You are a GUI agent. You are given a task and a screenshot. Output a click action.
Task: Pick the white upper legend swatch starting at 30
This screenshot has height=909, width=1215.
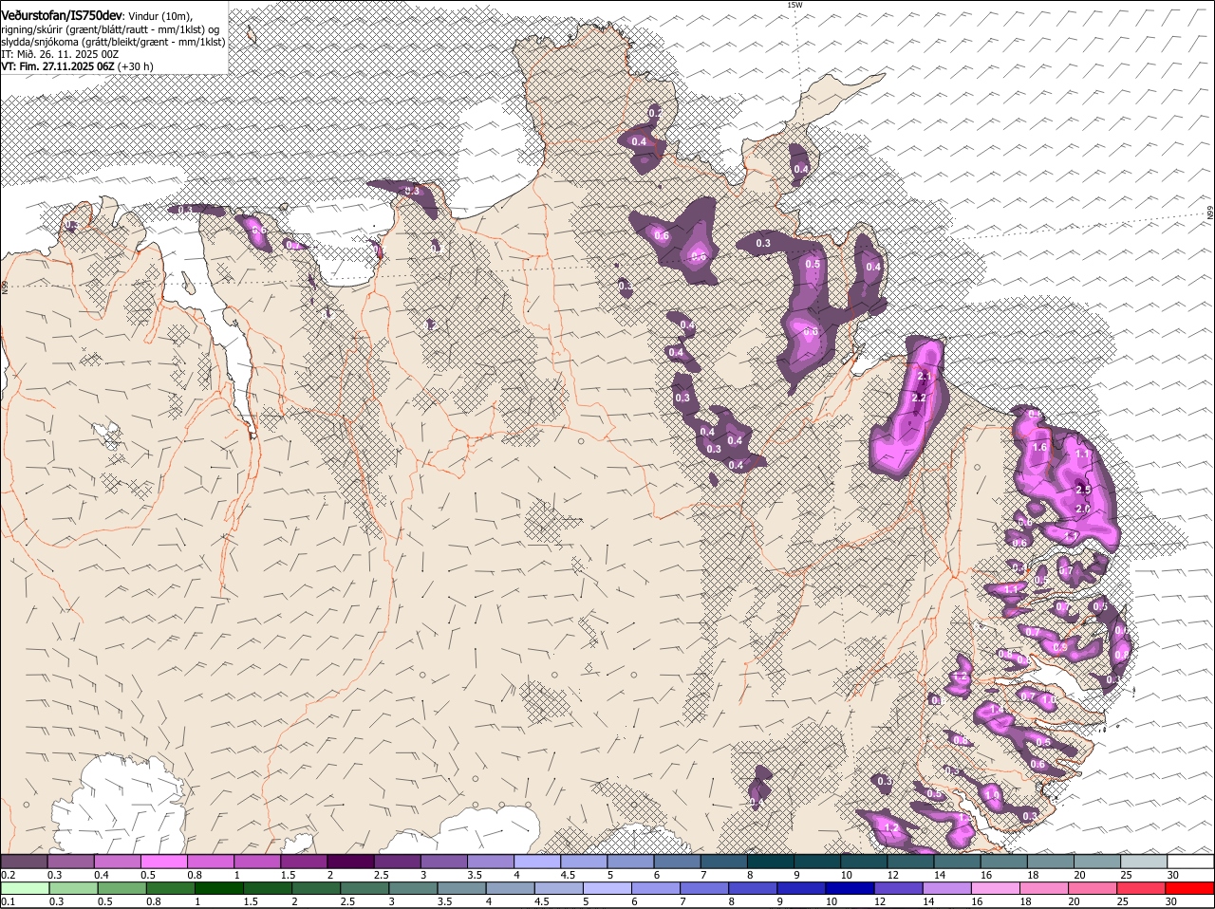tap(1188, 862)
